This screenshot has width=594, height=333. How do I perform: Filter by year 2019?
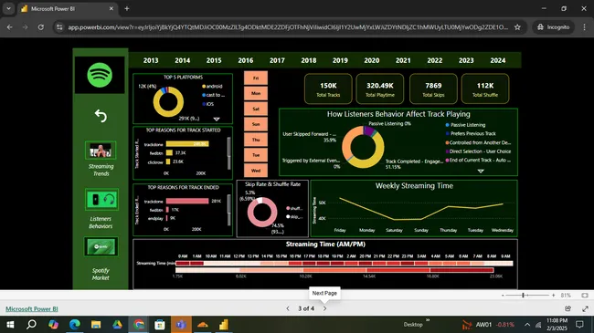[340, 60]
